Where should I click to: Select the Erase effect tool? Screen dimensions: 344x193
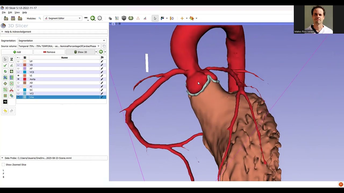pos(5,72)
